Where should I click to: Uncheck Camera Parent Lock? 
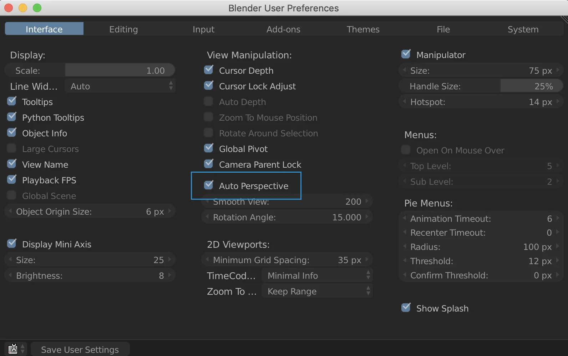click(x=209, y=164)
